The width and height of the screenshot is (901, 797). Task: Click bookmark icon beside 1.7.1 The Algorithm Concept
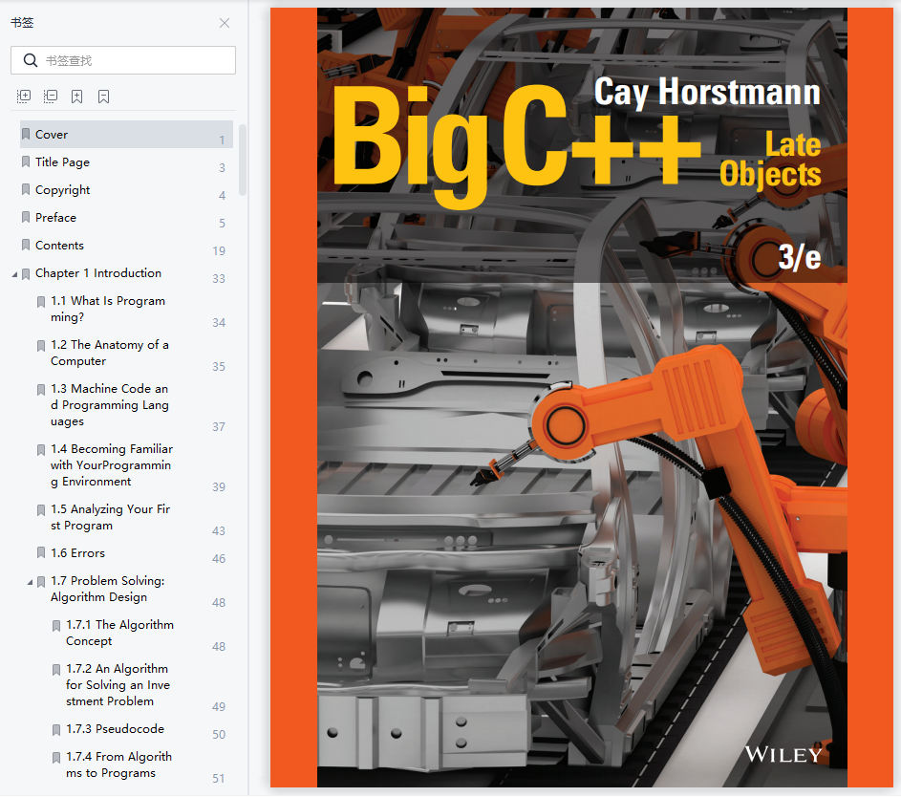(x=56, y=626)
